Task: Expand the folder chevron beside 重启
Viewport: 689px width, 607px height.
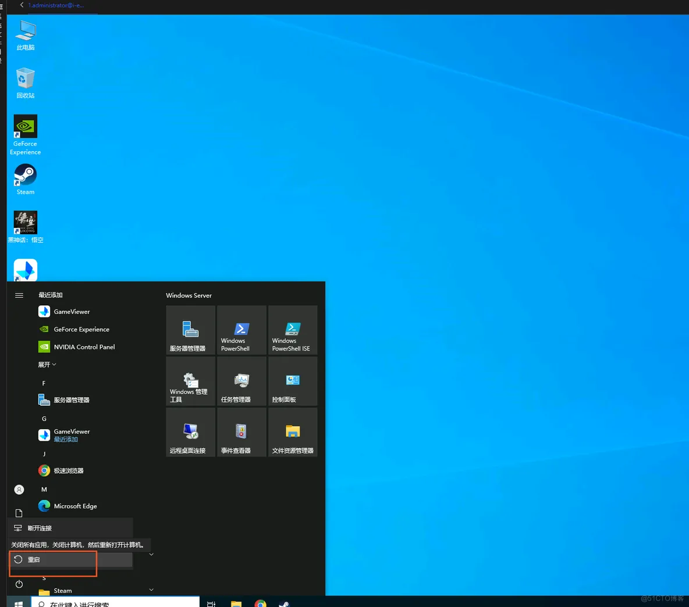Action: pyautogui.click(x=151, y=555)
